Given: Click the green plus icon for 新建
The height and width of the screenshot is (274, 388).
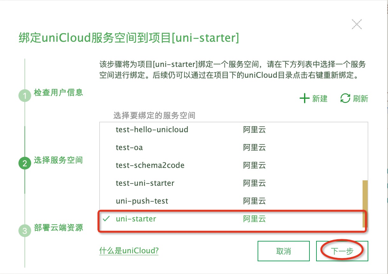Looking at the screenshot, I should coord(304,98).
